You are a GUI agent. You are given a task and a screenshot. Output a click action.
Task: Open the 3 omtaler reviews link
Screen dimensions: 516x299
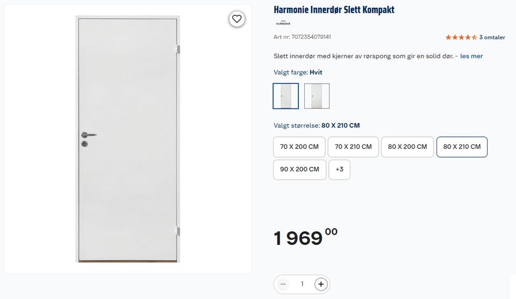tap(492, 38)
